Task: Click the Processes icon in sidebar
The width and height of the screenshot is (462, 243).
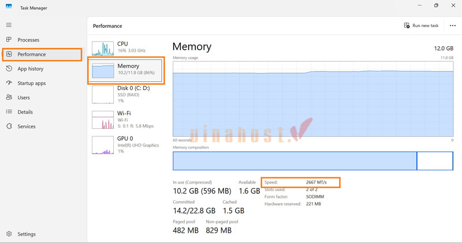Action: (x=9, y=39)
